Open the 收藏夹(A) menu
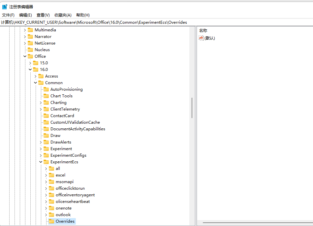The width and height of the screenshot is (313, 226). [63, 15]
